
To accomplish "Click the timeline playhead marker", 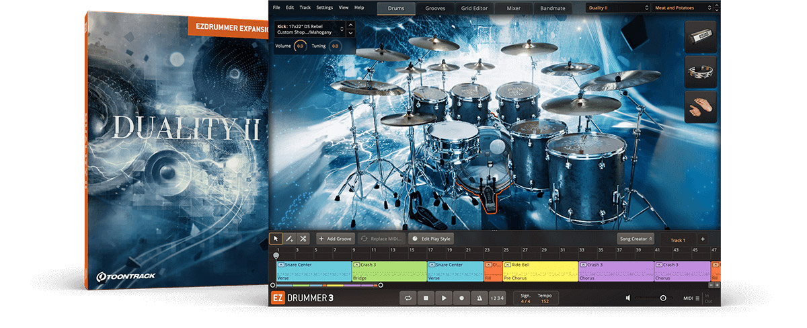I will 276,255.
